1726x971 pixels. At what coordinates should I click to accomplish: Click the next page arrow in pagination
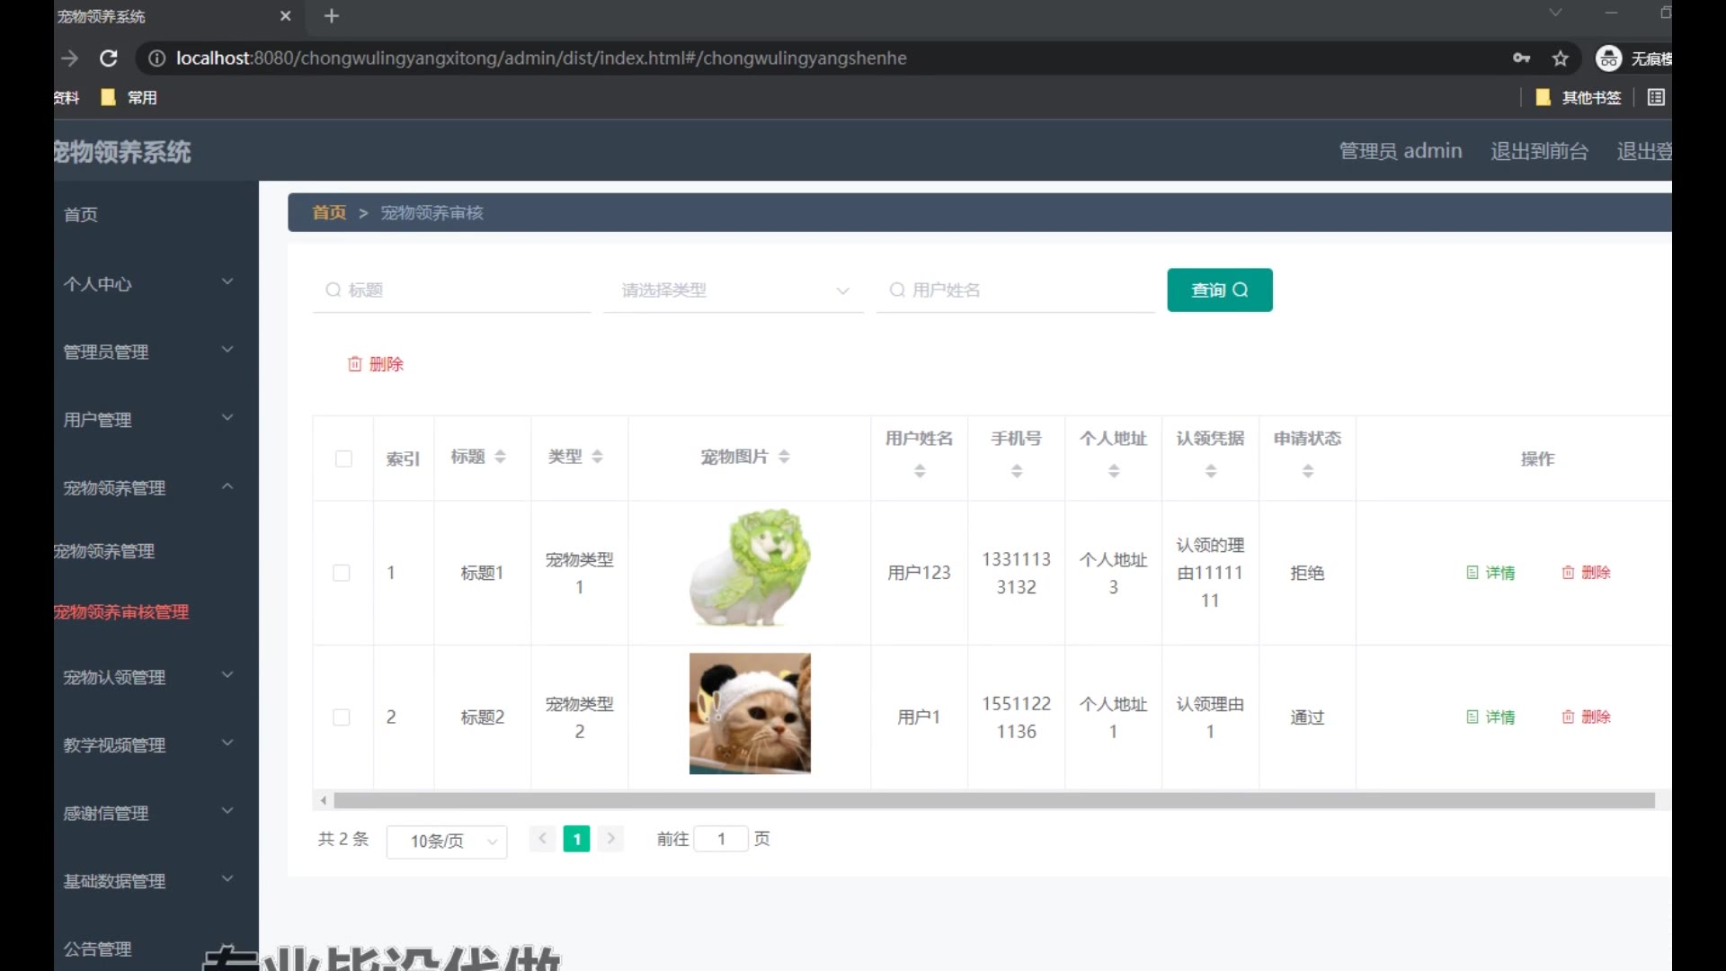[x=610, y=840]
